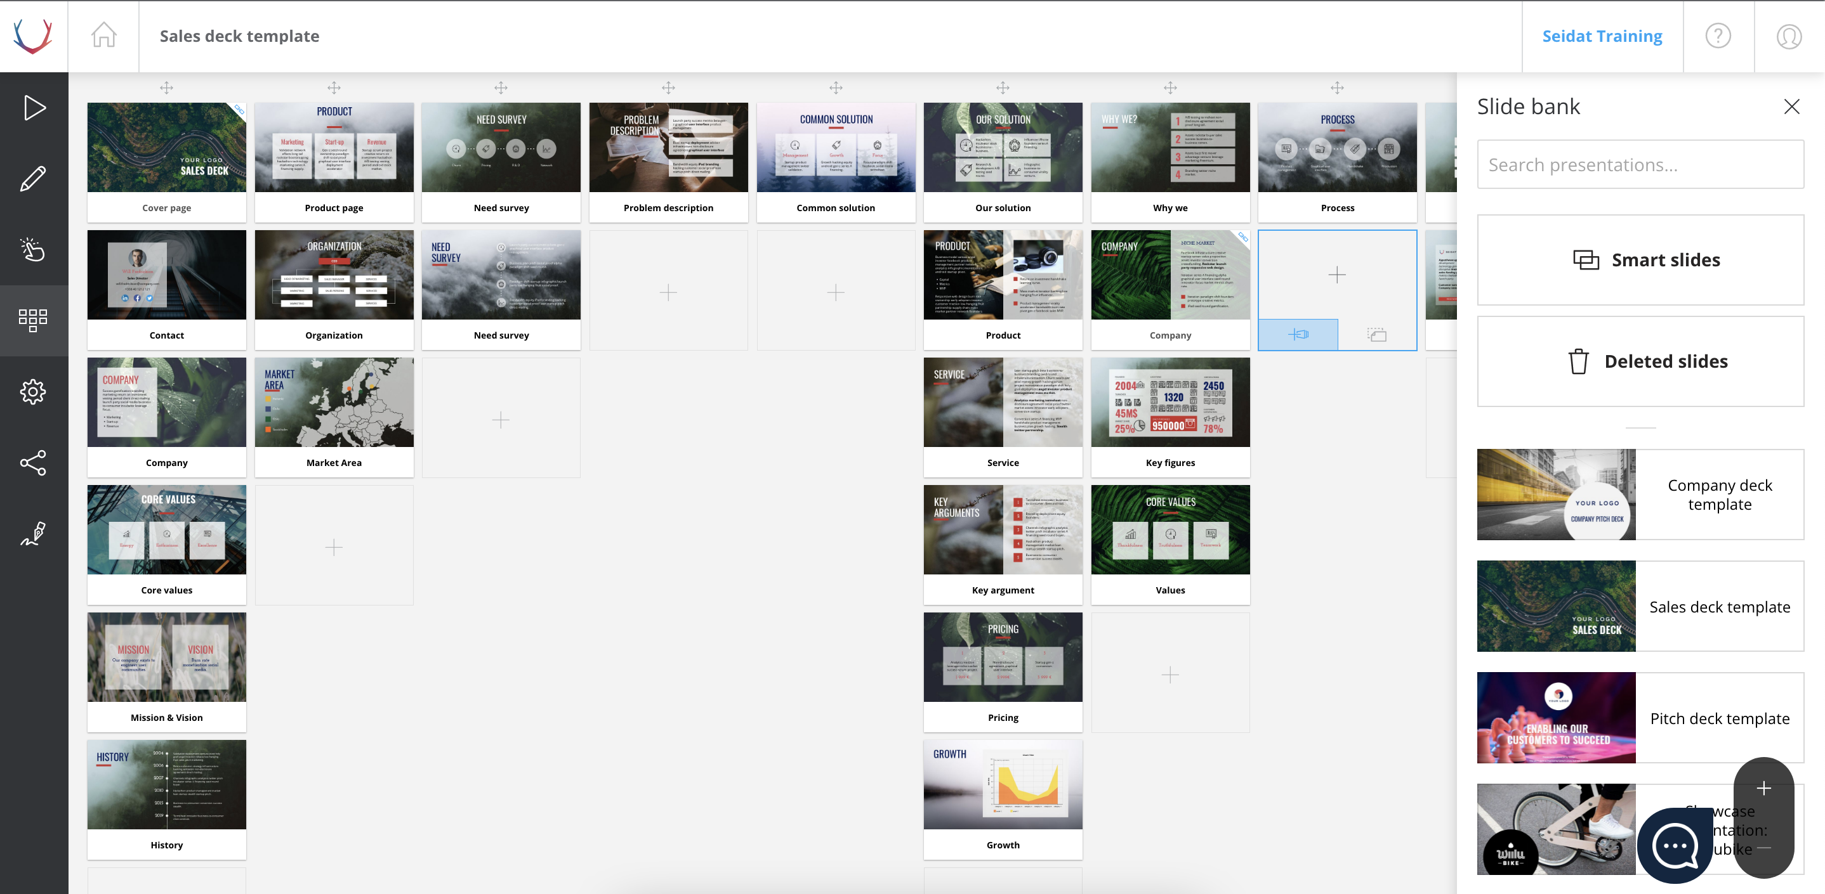
Task: Click the interaction hand icon in sidebar
Action: pyautogui.click(x=33, y=249)
